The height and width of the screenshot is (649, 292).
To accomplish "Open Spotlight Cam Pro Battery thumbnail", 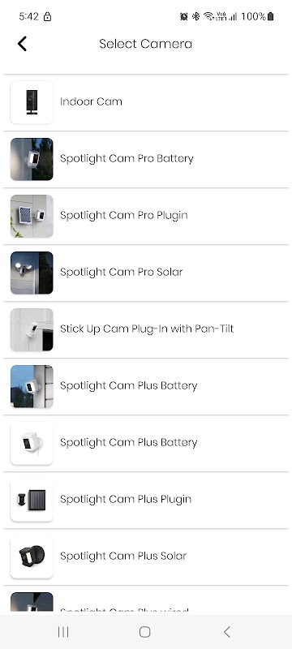I will pyautogui.click(x=32, y=159).
